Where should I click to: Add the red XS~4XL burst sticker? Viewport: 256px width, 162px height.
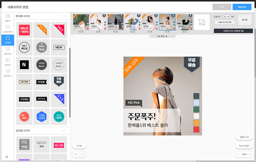tap(24, 117)
